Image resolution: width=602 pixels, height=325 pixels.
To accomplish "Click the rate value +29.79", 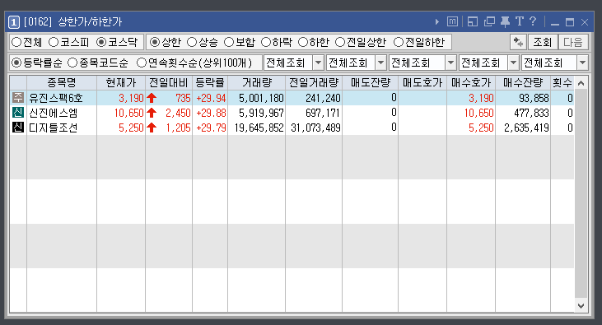I will coord(211,128).
